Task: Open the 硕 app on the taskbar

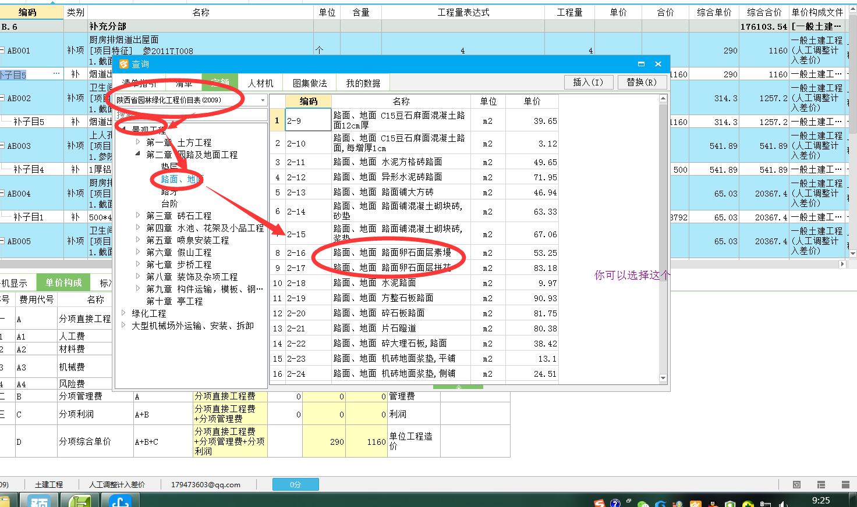Action: 39,501
